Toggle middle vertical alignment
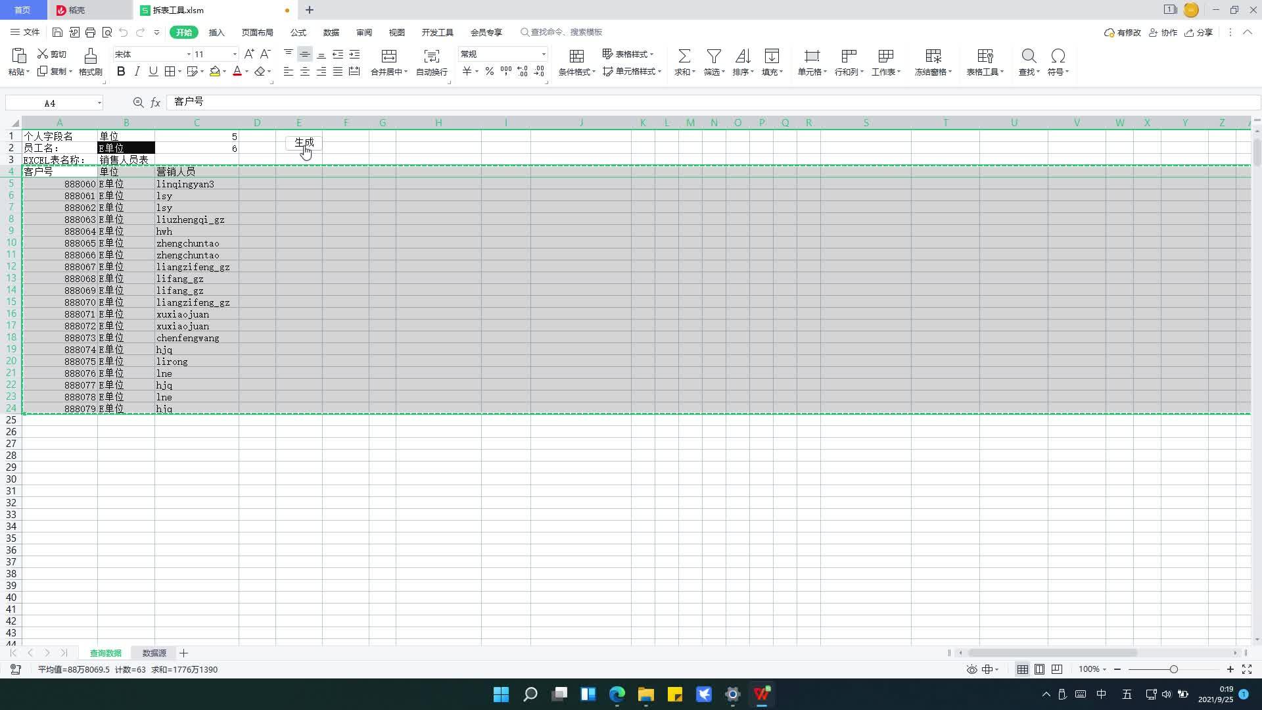Screen dimensions: 1262x710 [x=305, y=54]
